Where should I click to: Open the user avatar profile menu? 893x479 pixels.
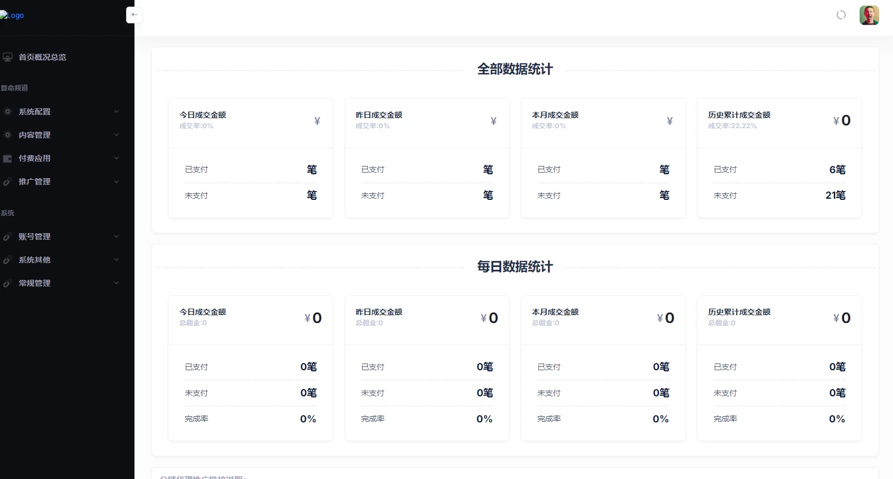tap(869, 15)
